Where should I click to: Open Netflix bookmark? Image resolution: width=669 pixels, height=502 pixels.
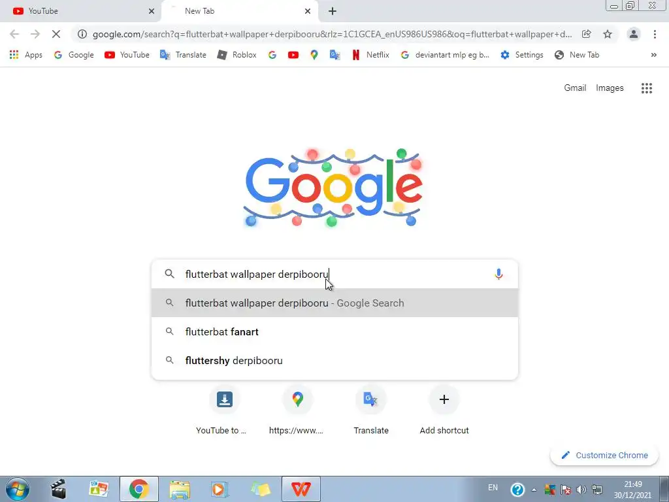(x=370, y=55)
